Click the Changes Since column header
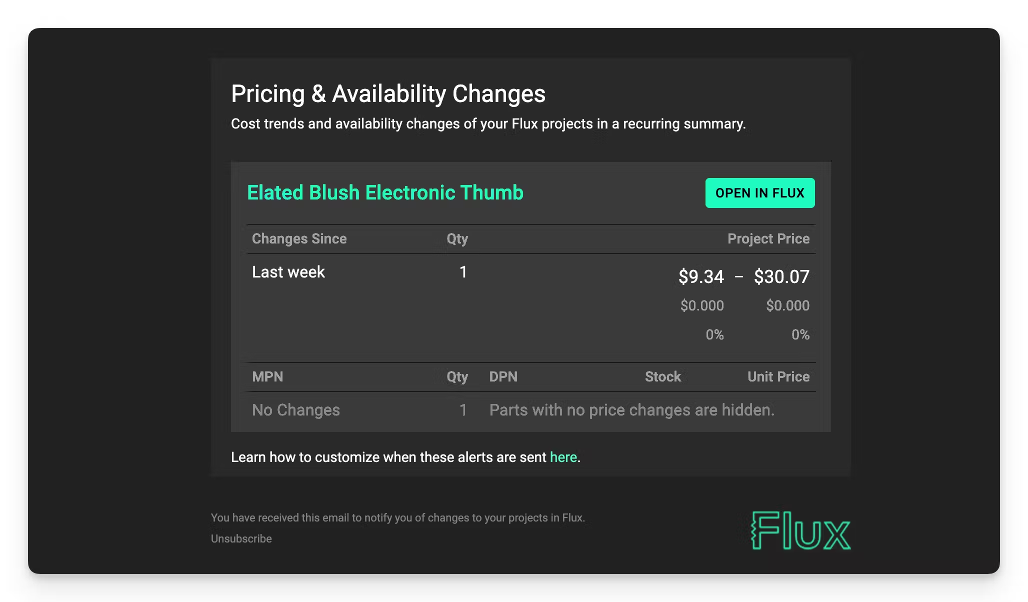Screen dimensions: 1028x602 299,238
